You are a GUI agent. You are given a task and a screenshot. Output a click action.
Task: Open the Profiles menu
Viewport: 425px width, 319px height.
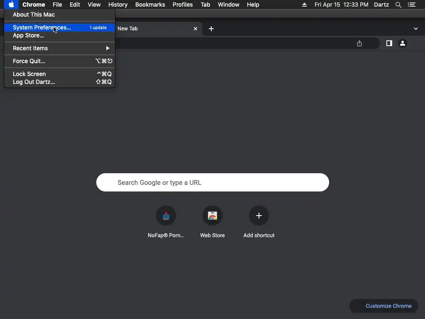point(183,5)
